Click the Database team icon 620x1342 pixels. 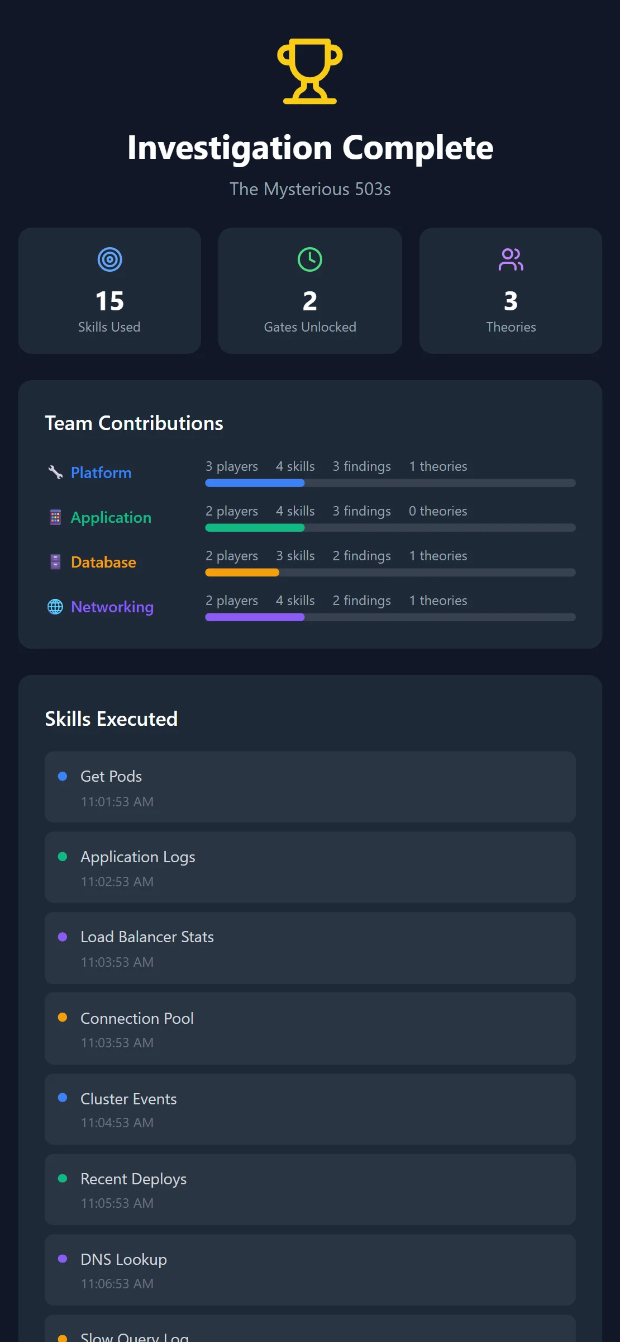tap(55, 562)
